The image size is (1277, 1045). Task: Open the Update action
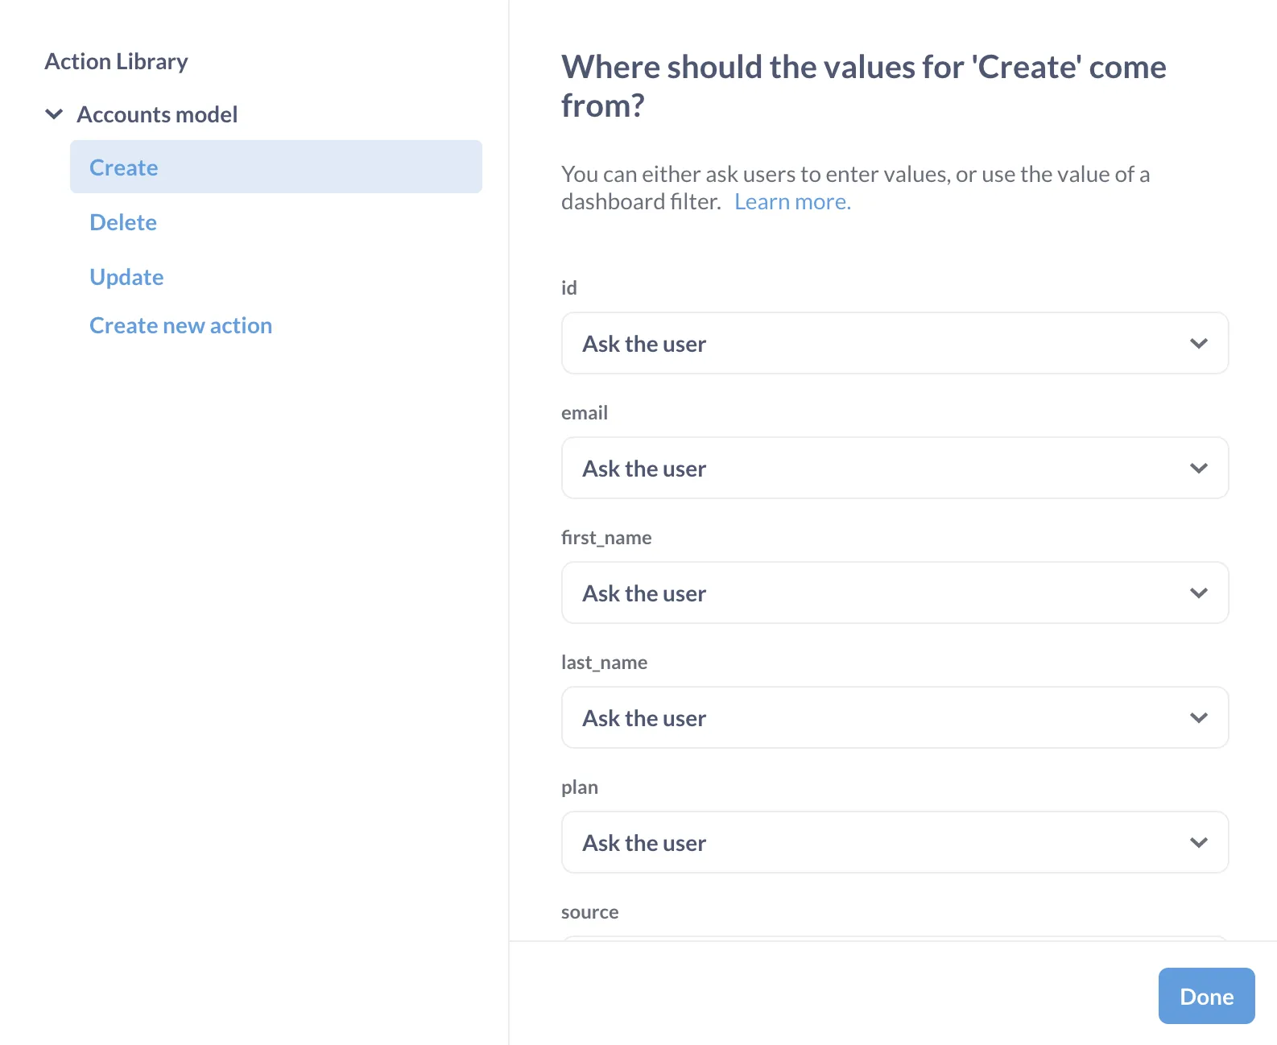126,277
